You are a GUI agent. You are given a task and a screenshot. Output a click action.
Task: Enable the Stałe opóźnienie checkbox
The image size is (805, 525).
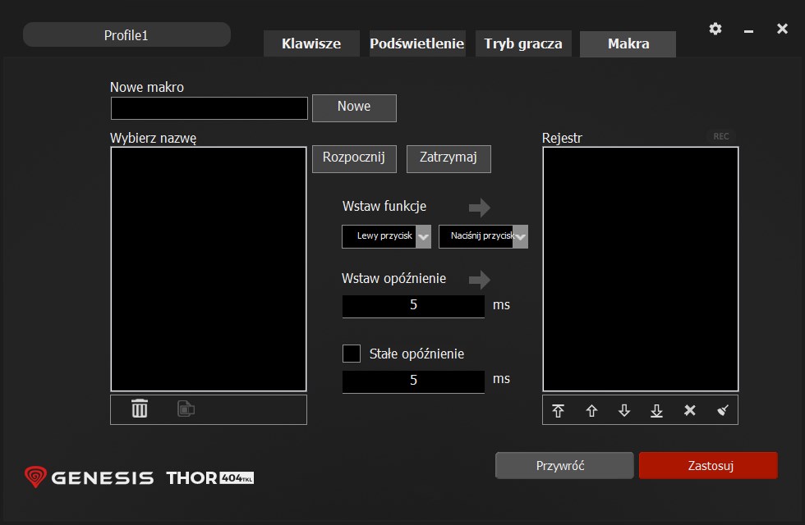click(352, 354)
